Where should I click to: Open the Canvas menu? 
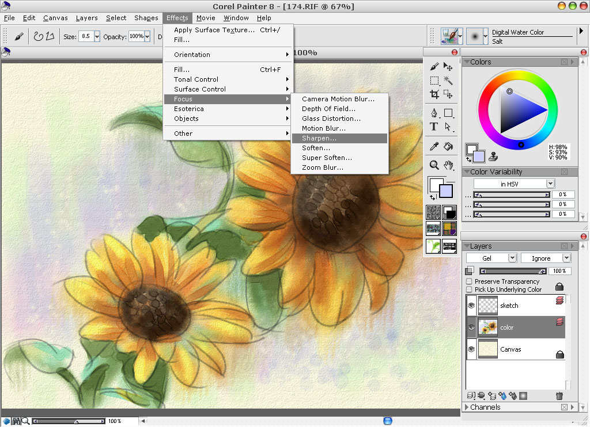click(x=55, y=18)
